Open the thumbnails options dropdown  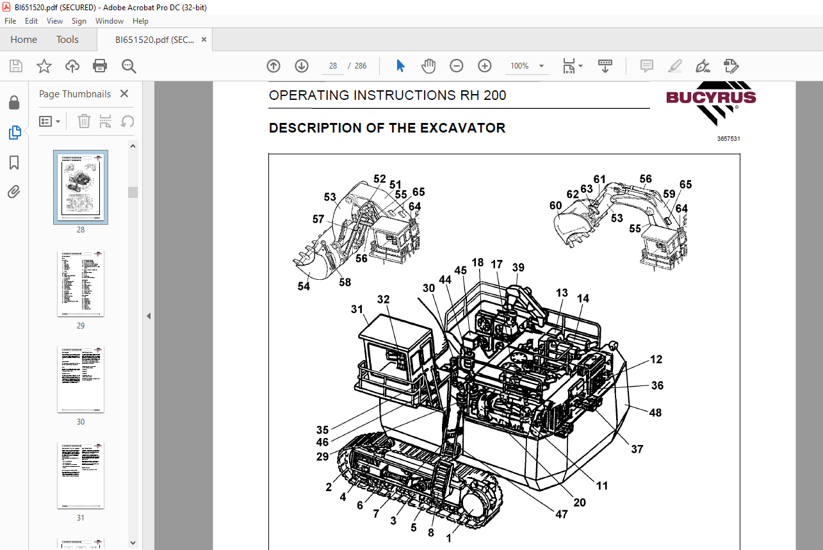[x=50, y=121]
